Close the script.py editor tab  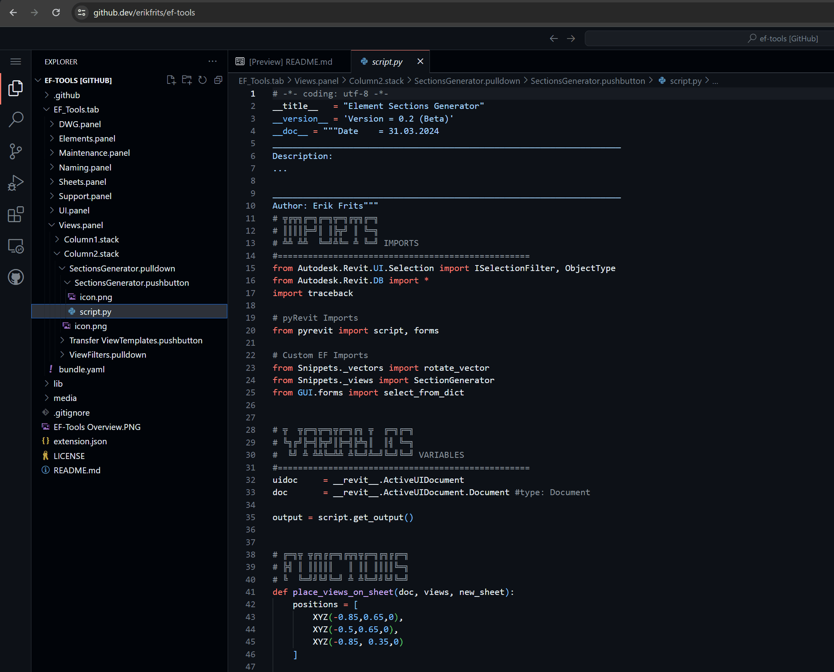420,61
